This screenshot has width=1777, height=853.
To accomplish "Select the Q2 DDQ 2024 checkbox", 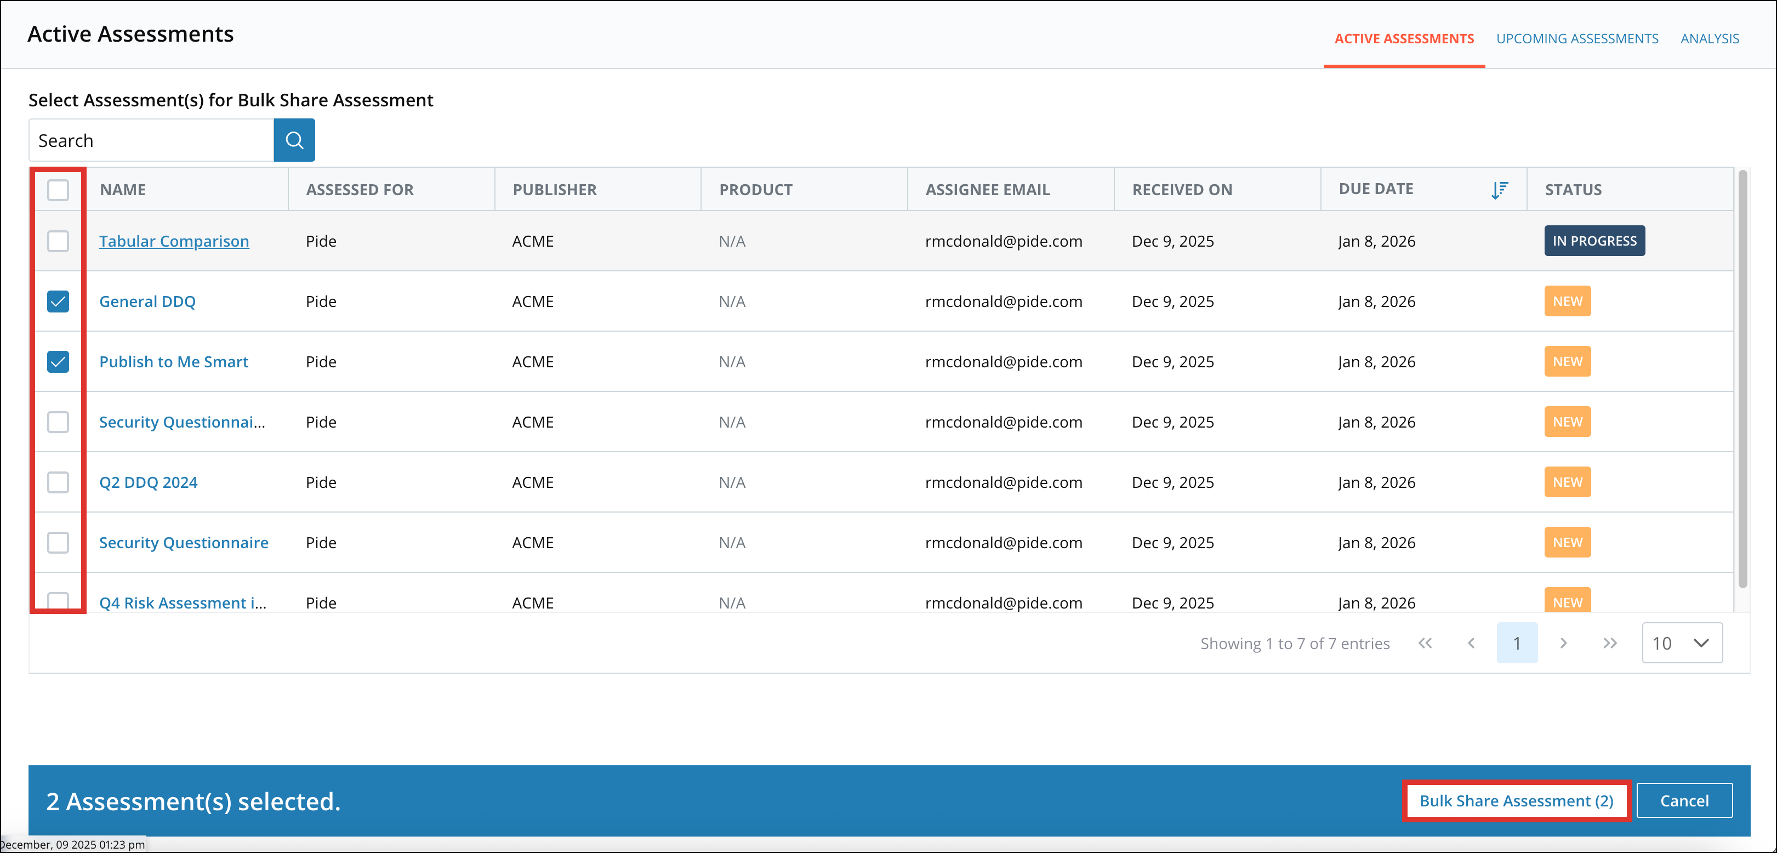I will point(58,482).
